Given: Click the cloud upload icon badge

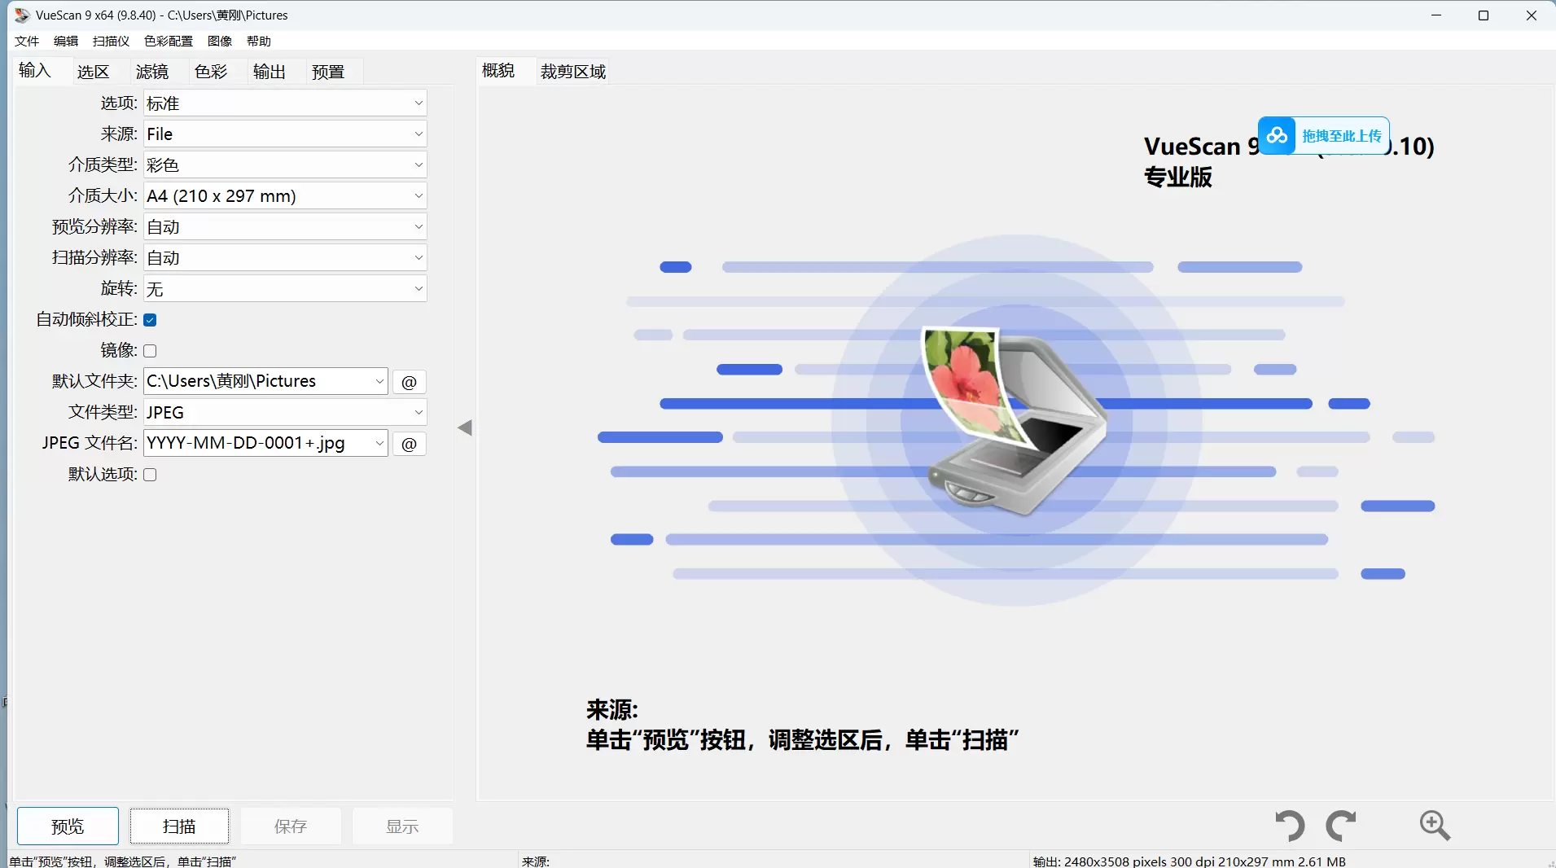Looking at the screenshot, I should click(1277, 135).
